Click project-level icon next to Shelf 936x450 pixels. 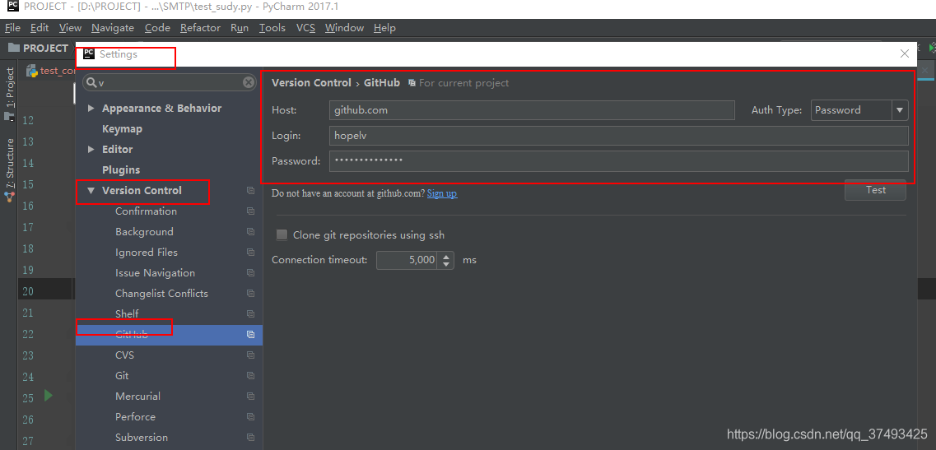tap(251, 314)
